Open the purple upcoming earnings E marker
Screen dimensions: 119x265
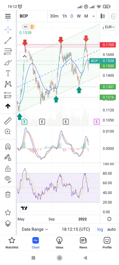point(96,122)
